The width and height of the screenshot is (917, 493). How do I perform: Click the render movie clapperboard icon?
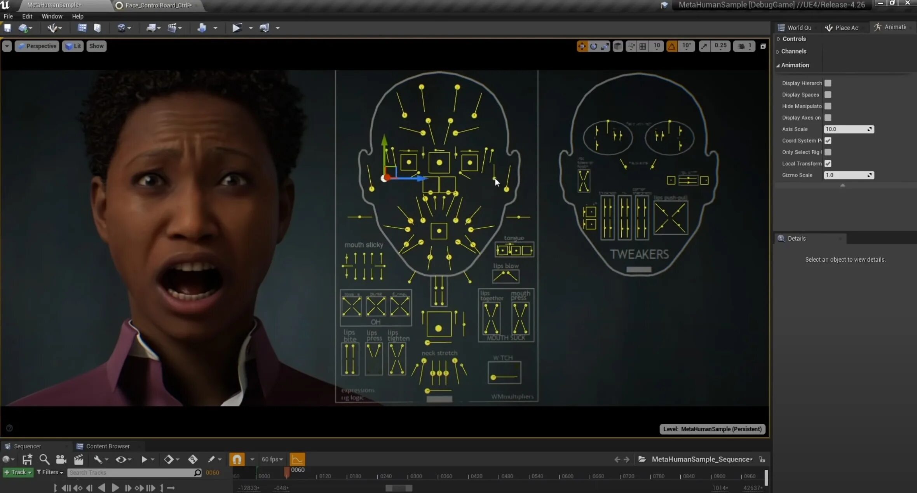coord(78,459)
